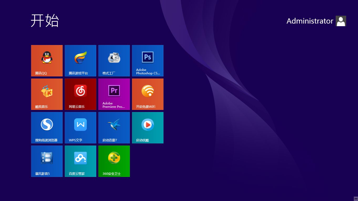
Task: Launch Adobe Photoshop CS tile
Action: coord(147,60)
